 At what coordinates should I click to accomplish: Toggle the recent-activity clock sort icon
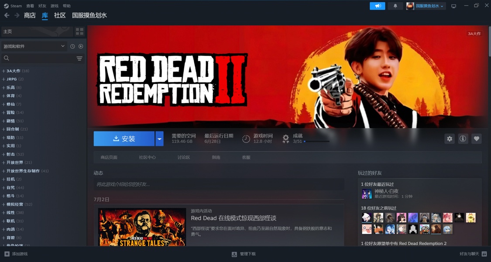(72, 46)
